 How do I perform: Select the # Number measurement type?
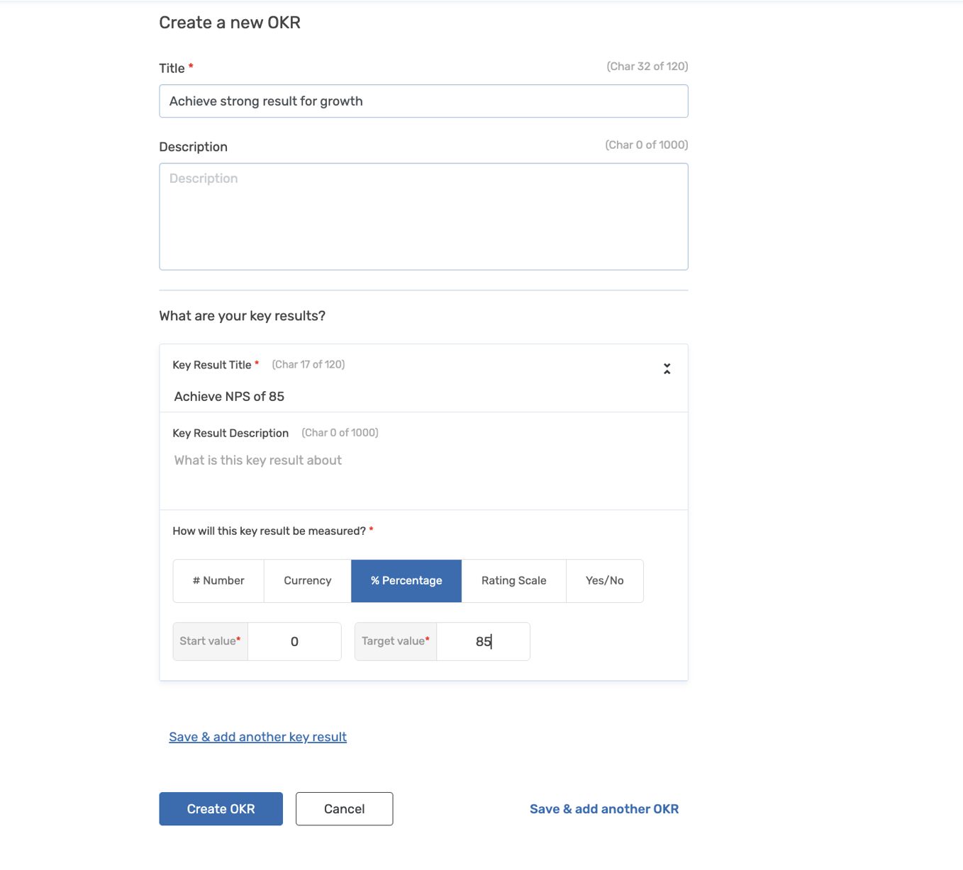click(218, 580)
